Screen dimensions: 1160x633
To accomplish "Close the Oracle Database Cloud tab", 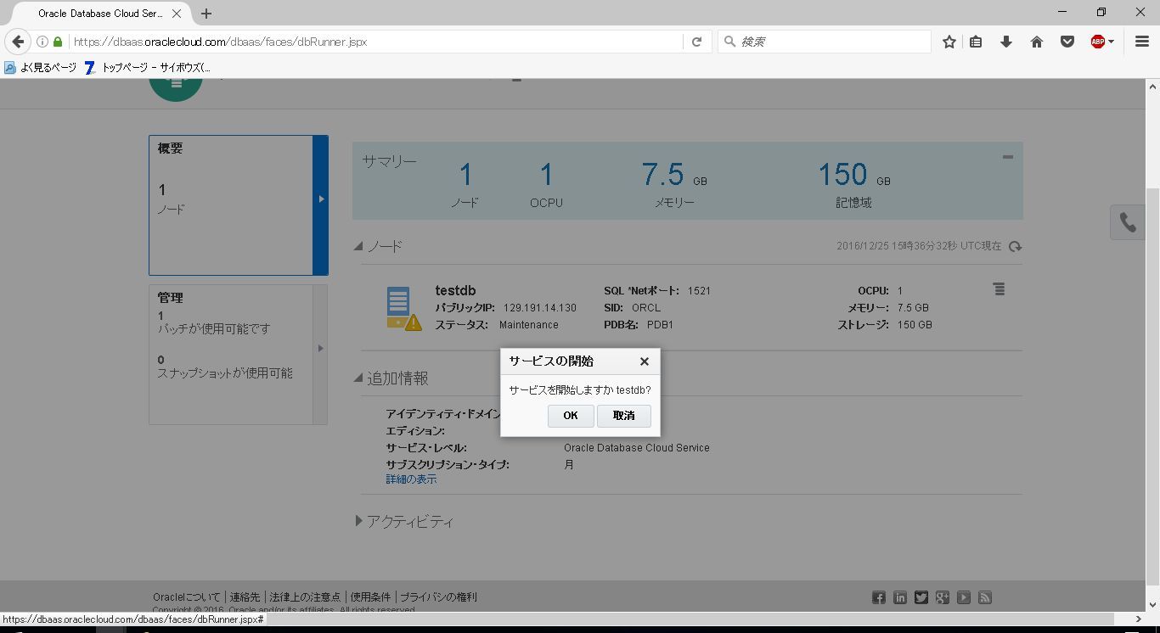I will (x=177, y=14).
